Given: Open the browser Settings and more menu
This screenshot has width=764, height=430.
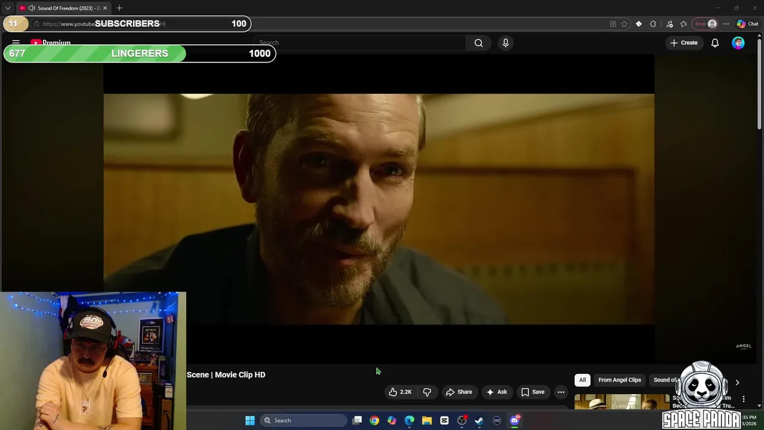Looking at the screenshot, I should pyautogui.click(x=726, y=24).
